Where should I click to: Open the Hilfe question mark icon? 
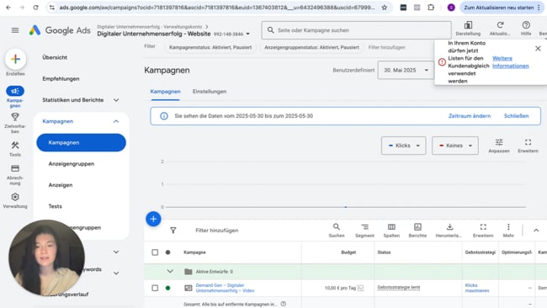pyautogui.click(x=526, y=25)
